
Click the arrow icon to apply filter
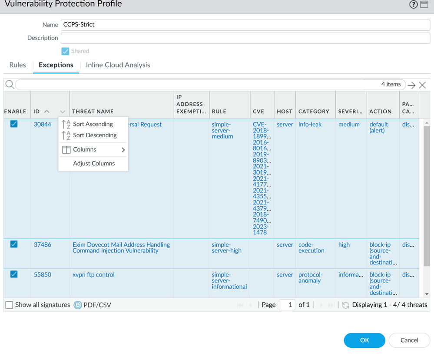[x=411, y=85]
